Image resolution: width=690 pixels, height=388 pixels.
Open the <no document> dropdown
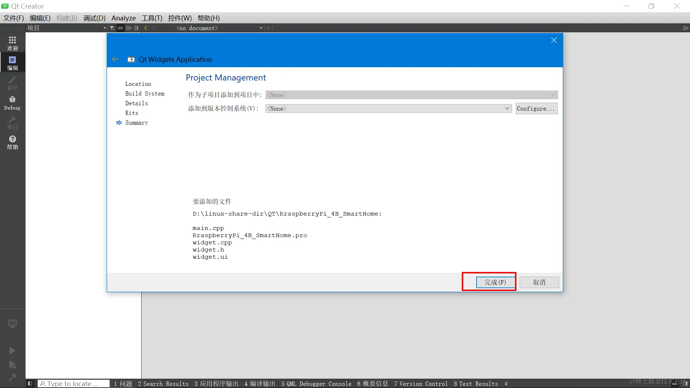click(219, 28)
